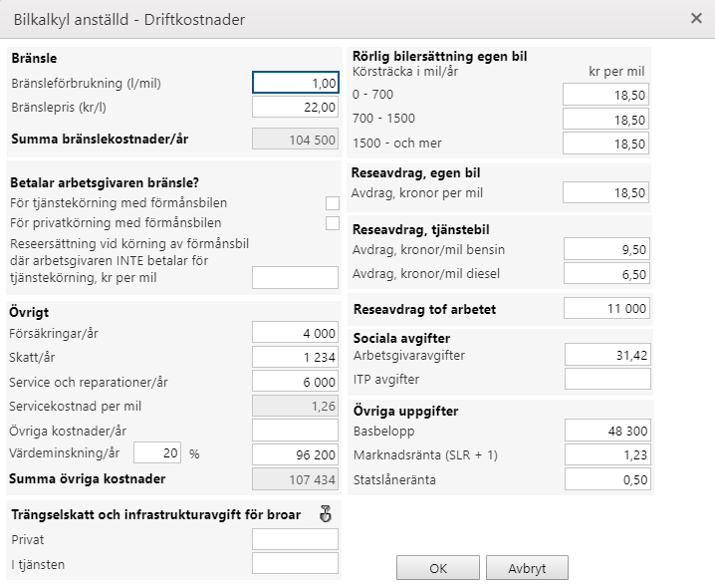Focus the Trängselskatt I tjänsten field
This screenshot has height=588, width=715.
296,564
